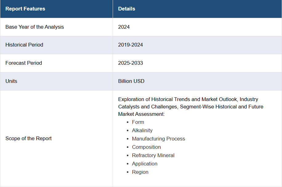Click the Billion USD value
The image size is (282, 187).
tap(131, 81)
